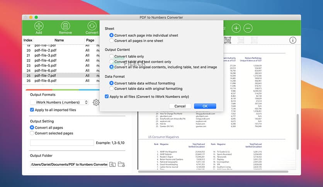This screenshot has height=187, width=323.
Task: Select Convert table and text content only
Action: [x=111, y=61]
